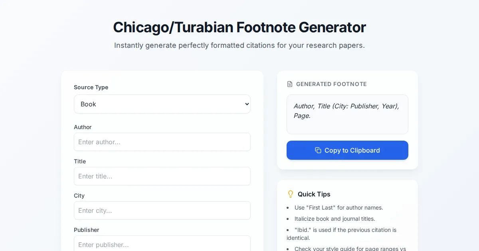Click the Quick Tips heading text
The height and width of the screenshot is (251, 479).
tap(314, 194)
